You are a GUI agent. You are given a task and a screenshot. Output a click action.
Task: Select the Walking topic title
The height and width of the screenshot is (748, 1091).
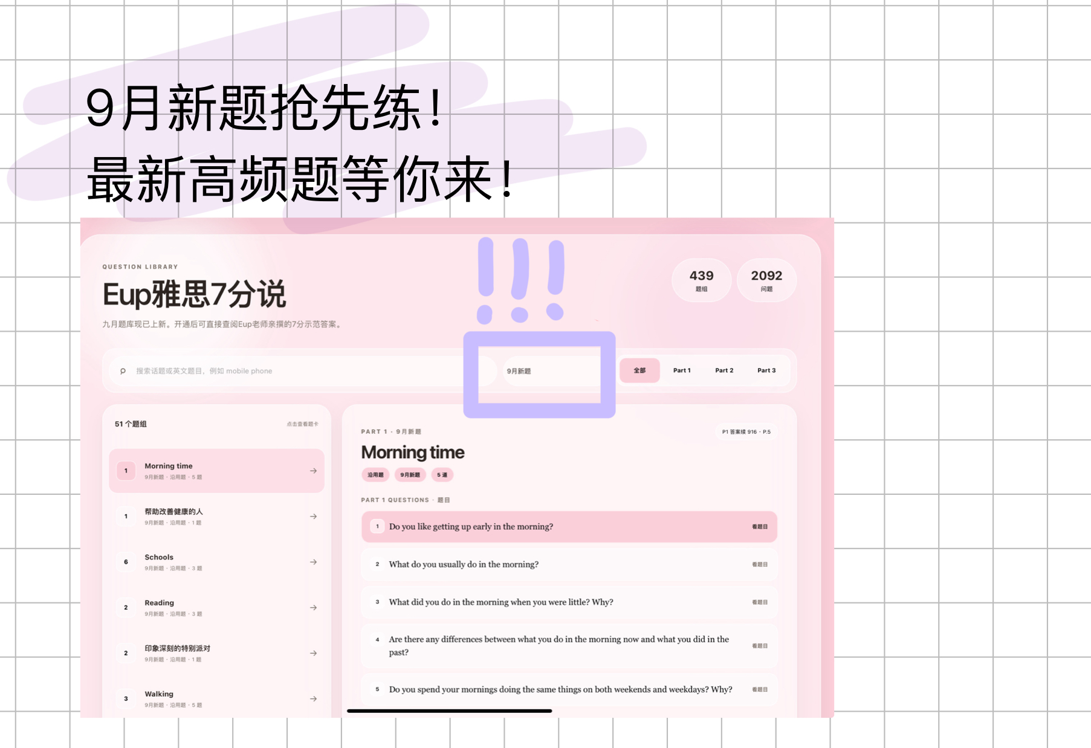(159, 694)
